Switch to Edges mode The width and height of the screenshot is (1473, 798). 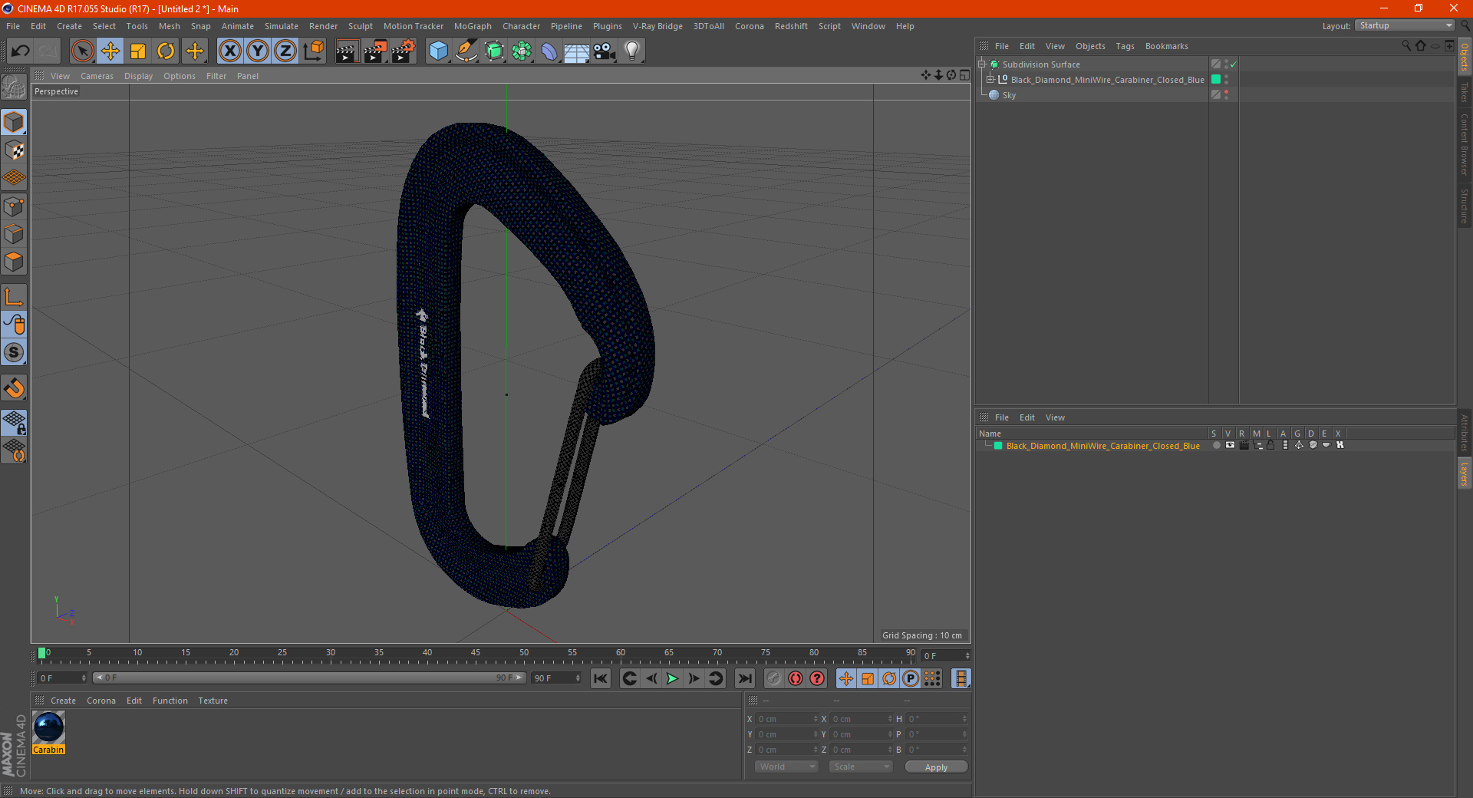tap(14, 233)
